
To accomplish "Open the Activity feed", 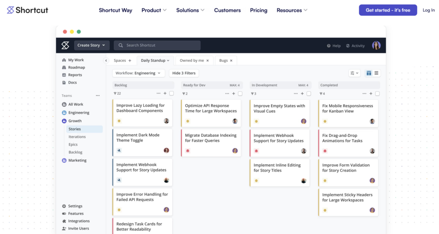I will point(355,45).
